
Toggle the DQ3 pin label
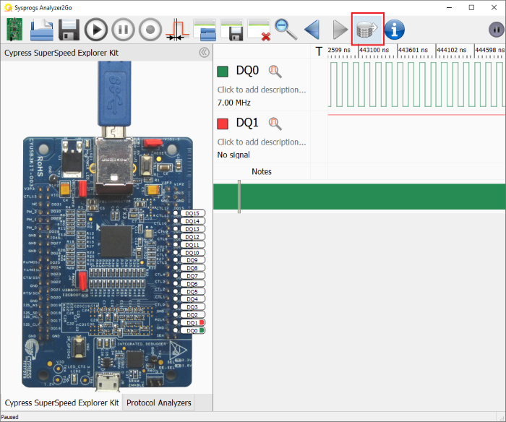pyautogui.click(x=193, y=307)
